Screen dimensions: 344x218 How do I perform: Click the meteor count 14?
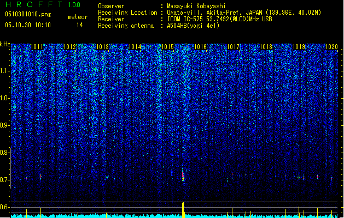tap(80, 25)
